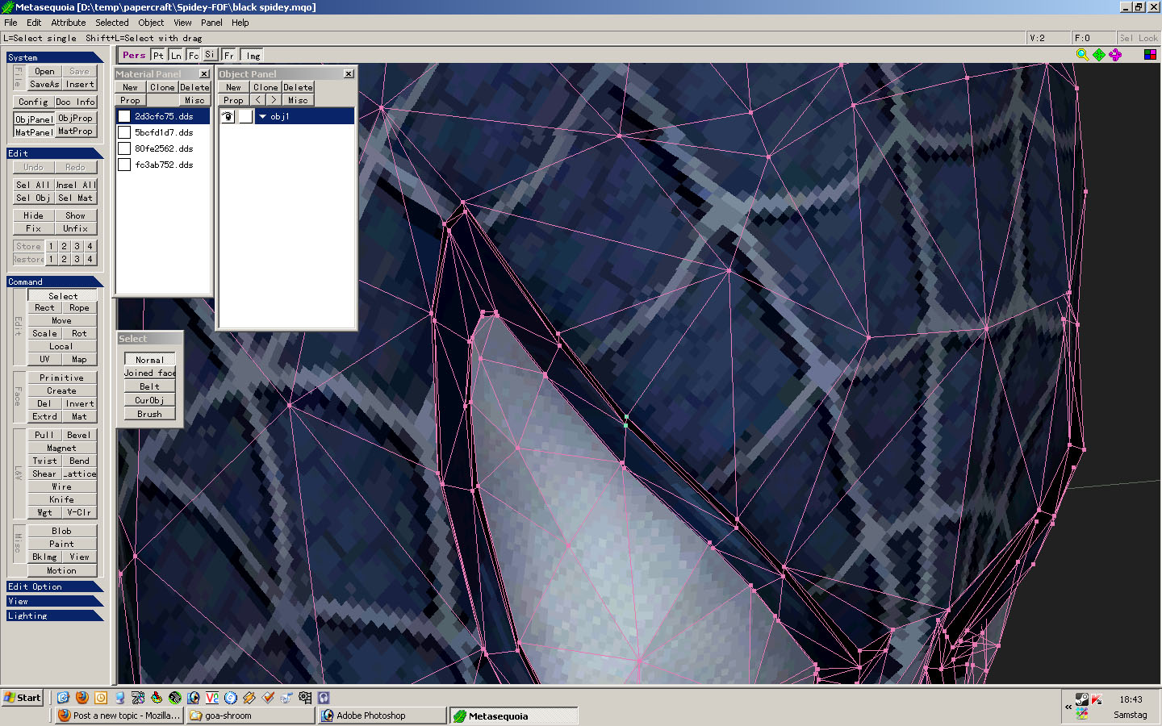Expand the Edit Option section
1162x726 pixels.
click(x=54, y=586)
